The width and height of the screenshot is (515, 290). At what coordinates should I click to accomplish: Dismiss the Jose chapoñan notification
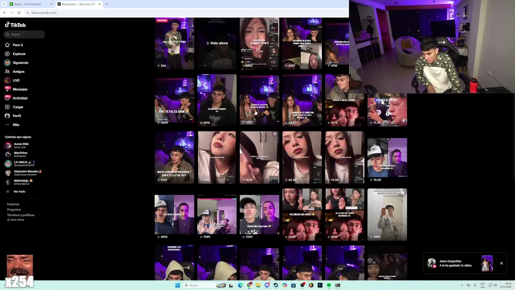(x=501, y=263)
